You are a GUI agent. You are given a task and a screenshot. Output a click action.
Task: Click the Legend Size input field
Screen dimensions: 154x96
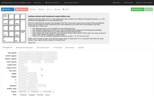pyautogui.click(x=21, y=65)
